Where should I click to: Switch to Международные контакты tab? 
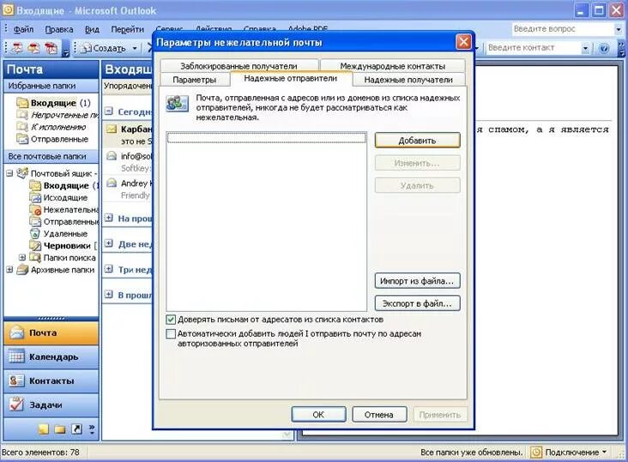pyautogui.click(x=393, y=66)
